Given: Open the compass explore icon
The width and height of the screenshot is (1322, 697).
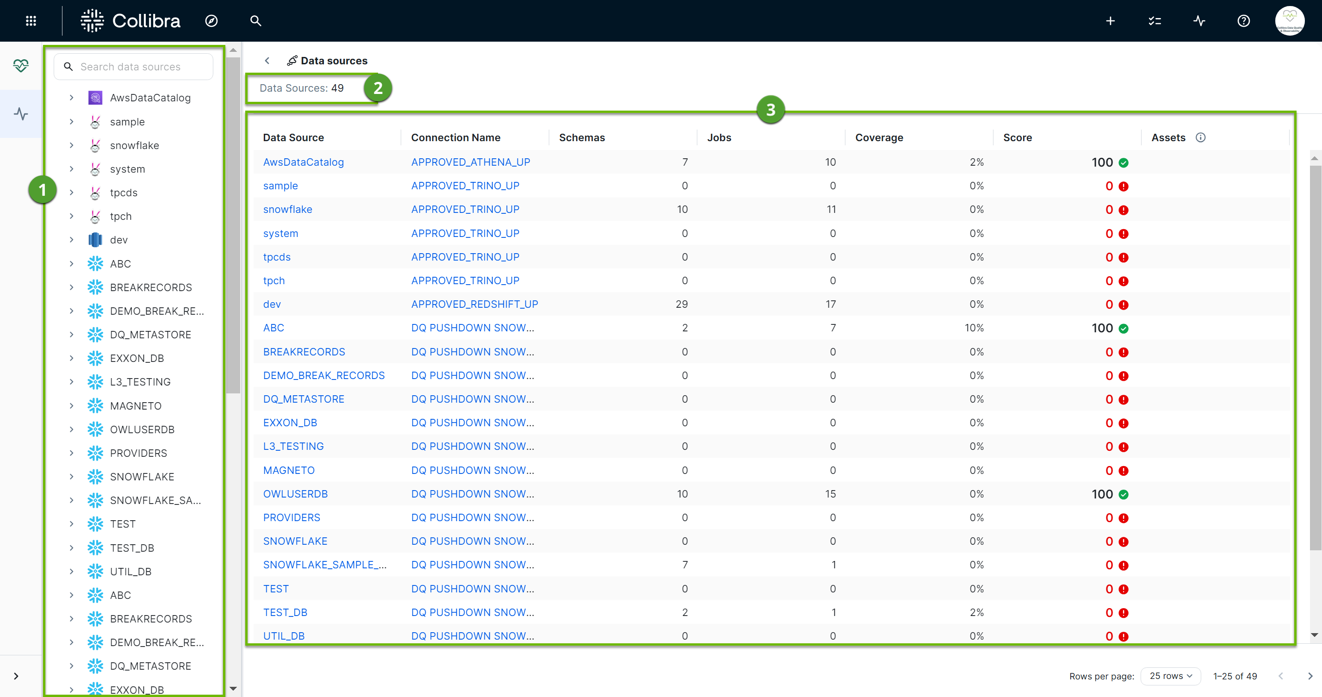Looking at the screenshot, I should click(x=211, y=20).
